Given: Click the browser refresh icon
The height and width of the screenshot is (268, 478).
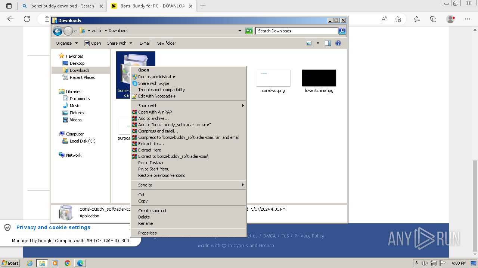Looking at the screenshot, I should 27,19.
